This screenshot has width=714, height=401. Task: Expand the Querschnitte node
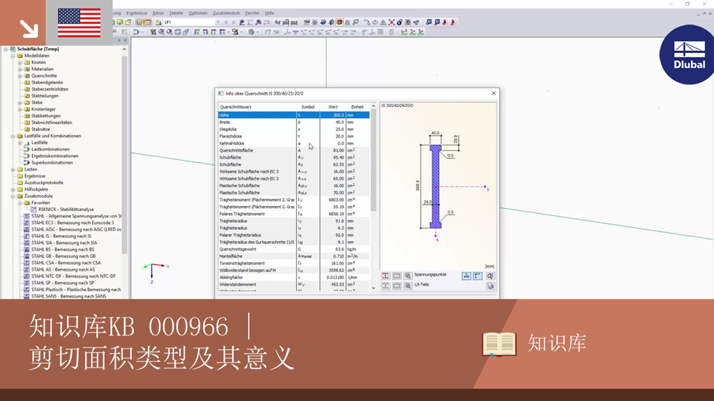[20, 76]
